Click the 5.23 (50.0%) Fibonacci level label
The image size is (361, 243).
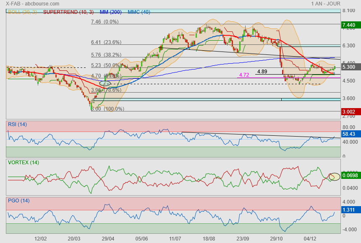click(x=106, y=65)
